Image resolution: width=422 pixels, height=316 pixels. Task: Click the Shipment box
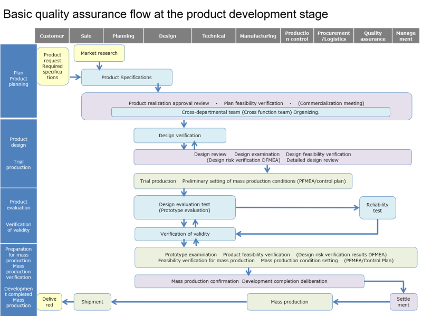click(92, 301)
